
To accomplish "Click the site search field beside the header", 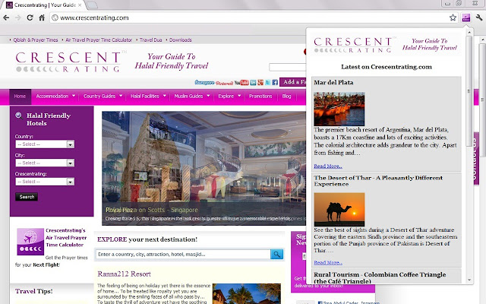I will 287,67.
